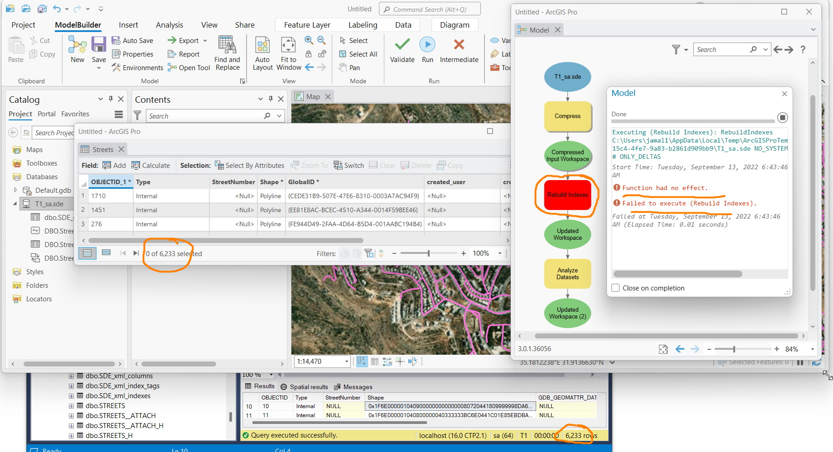Check the Close on completion checkbox
Image resolution: width=833 pixels, height=452 pixels.
(x=615, y=288)
